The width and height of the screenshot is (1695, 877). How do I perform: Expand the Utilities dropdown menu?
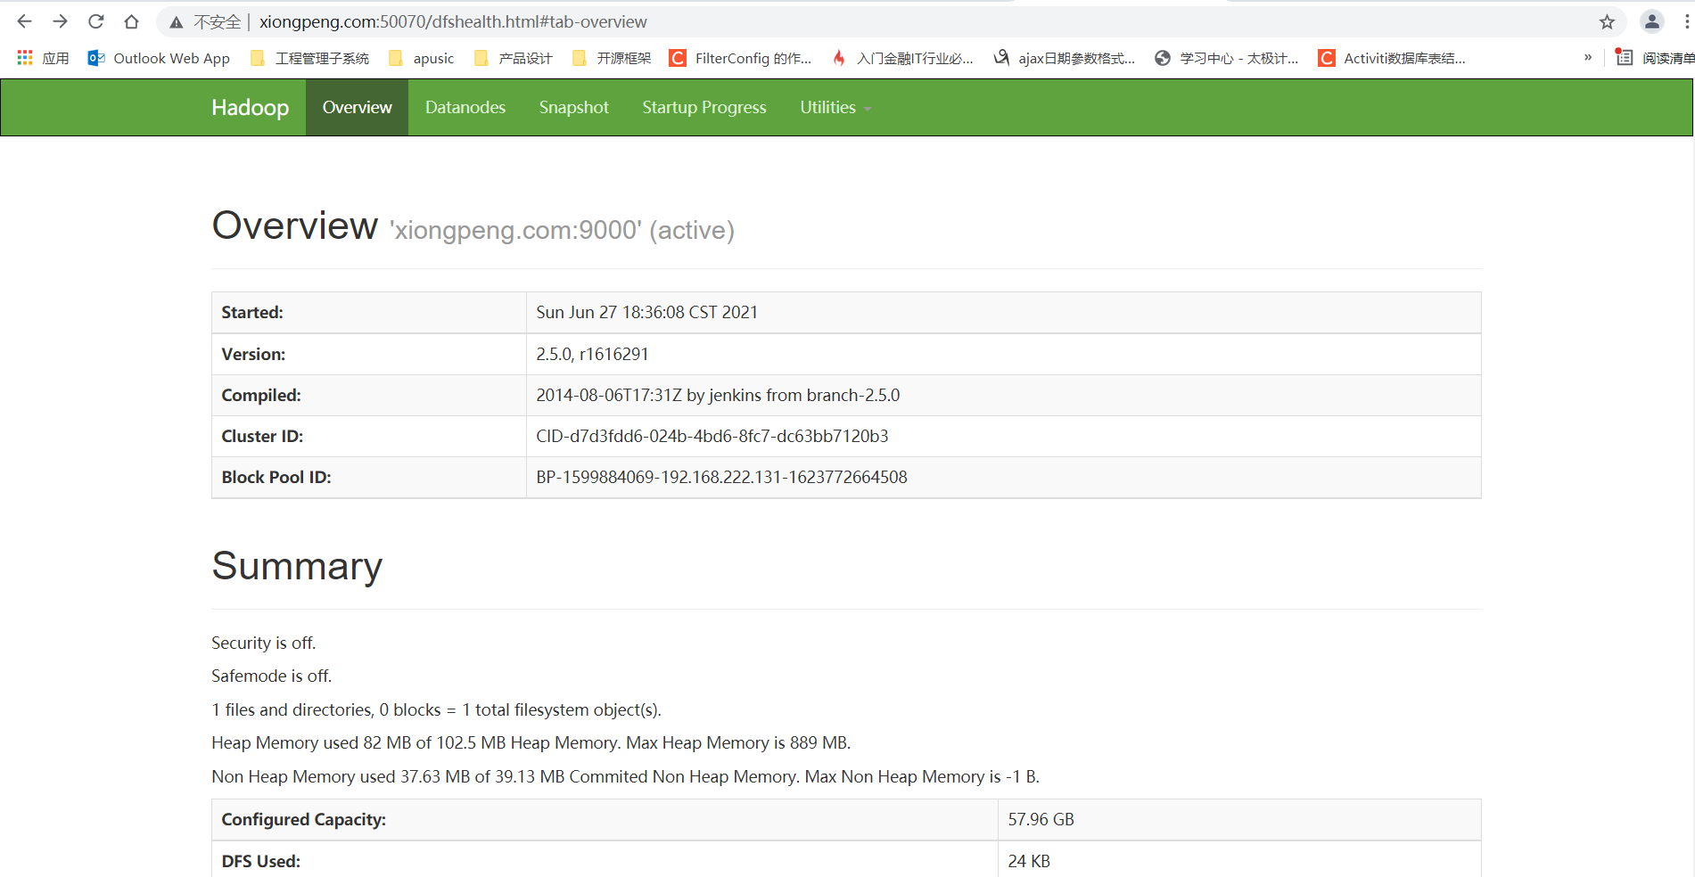click(835, 107)
